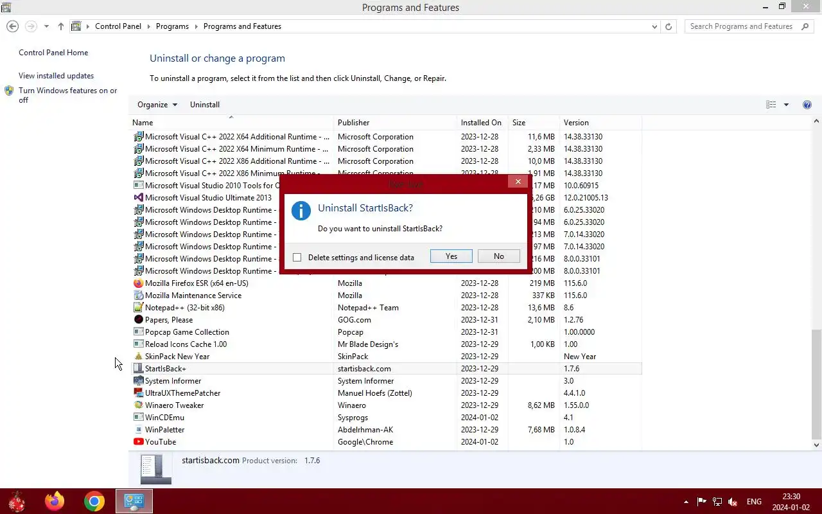Sort by the Size column header
The width and height of the screenshot is (822, 514).
coord(534,123)
